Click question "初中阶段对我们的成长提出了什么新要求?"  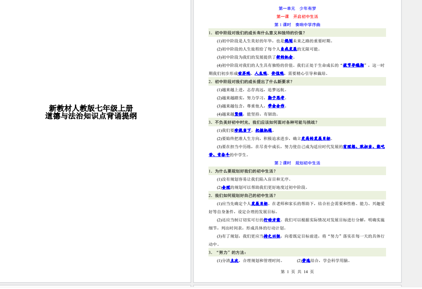point(253,82)
